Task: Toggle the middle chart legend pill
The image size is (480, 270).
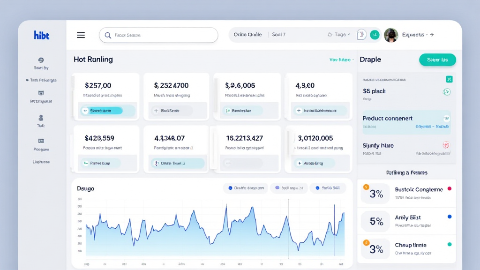Action: [288, 188]
